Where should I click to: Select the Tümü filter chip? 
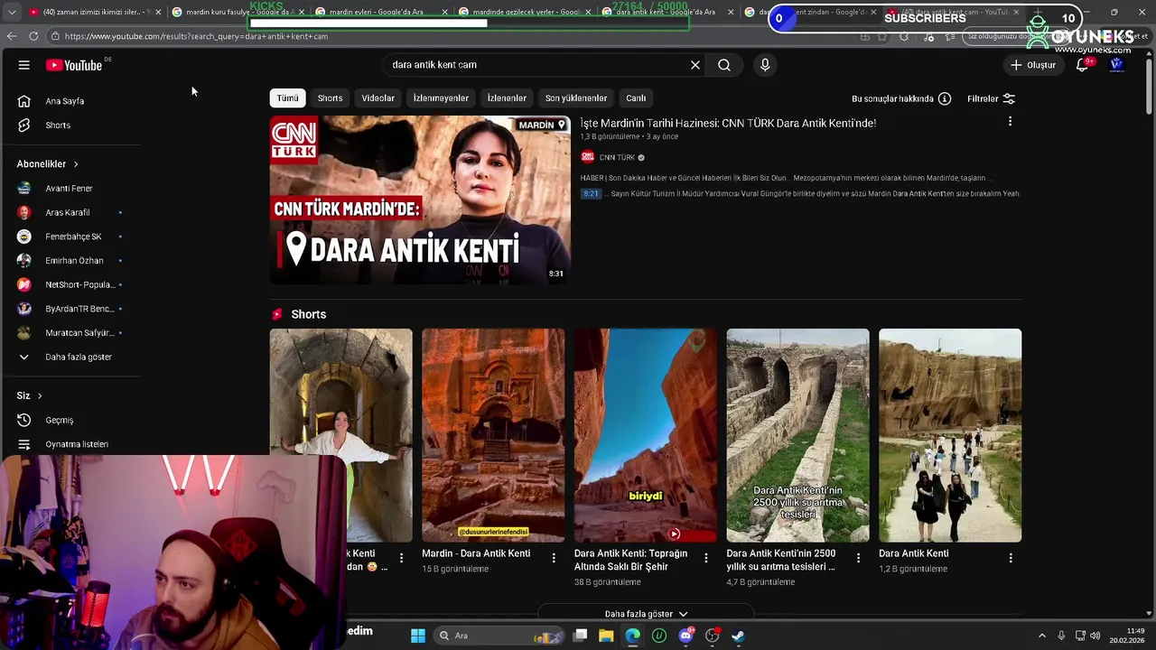tap(287, 98)
